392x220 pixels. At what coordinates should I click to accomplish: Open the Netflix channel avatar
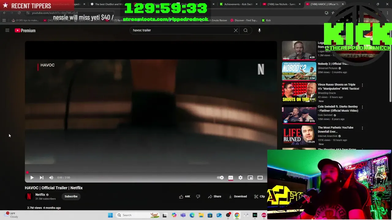coord(29,196)
